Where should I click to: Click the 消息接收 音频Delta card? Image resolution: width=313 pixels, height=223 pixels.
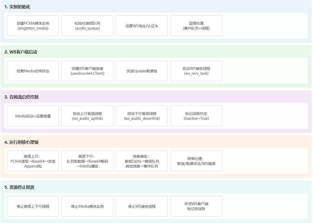pos(142,161)
